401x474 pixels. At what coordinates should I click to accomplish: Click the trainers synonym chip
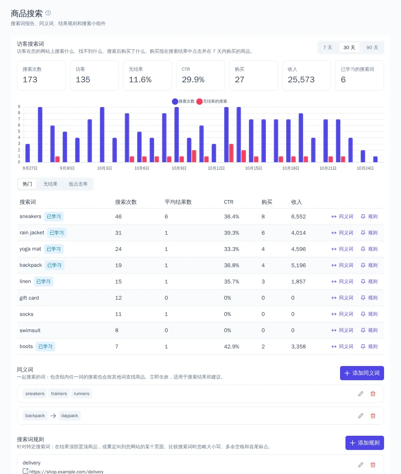[59, 394]
